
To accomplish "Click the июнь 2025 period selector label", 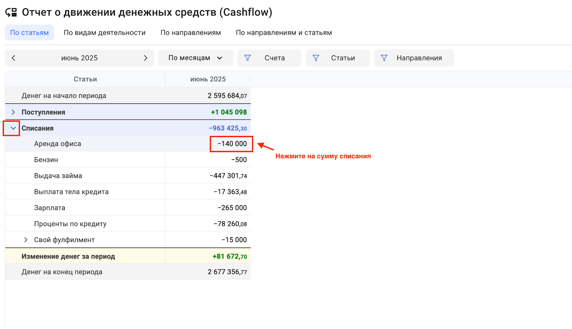I will [79, 58].
